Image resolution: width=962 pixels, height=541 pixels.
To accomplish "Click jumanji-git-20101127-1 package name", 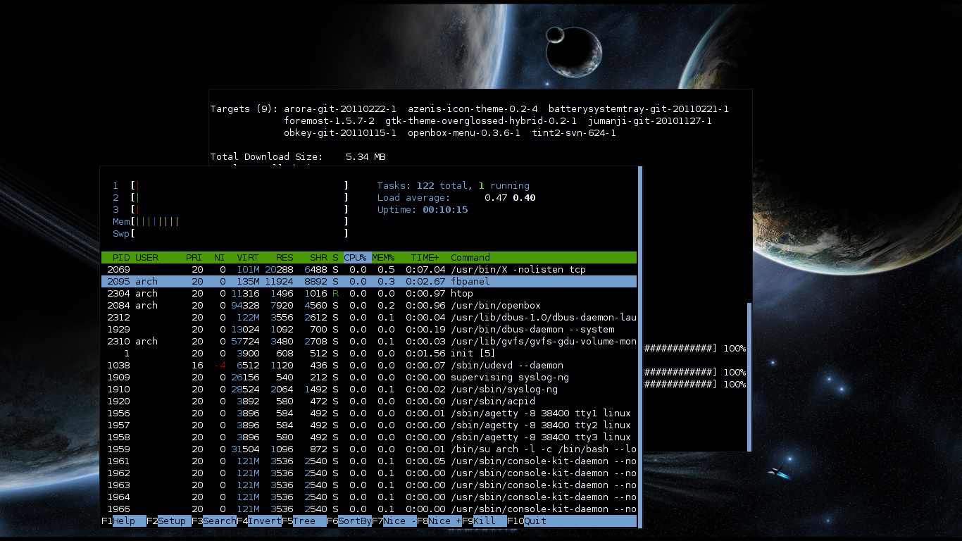I will coord(650,121).
